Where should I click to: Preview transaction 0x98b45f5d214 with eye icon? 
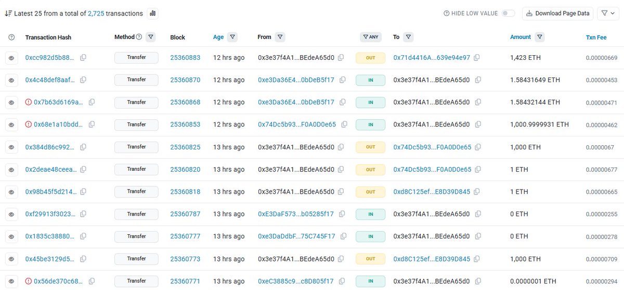(x=11, y=192)
